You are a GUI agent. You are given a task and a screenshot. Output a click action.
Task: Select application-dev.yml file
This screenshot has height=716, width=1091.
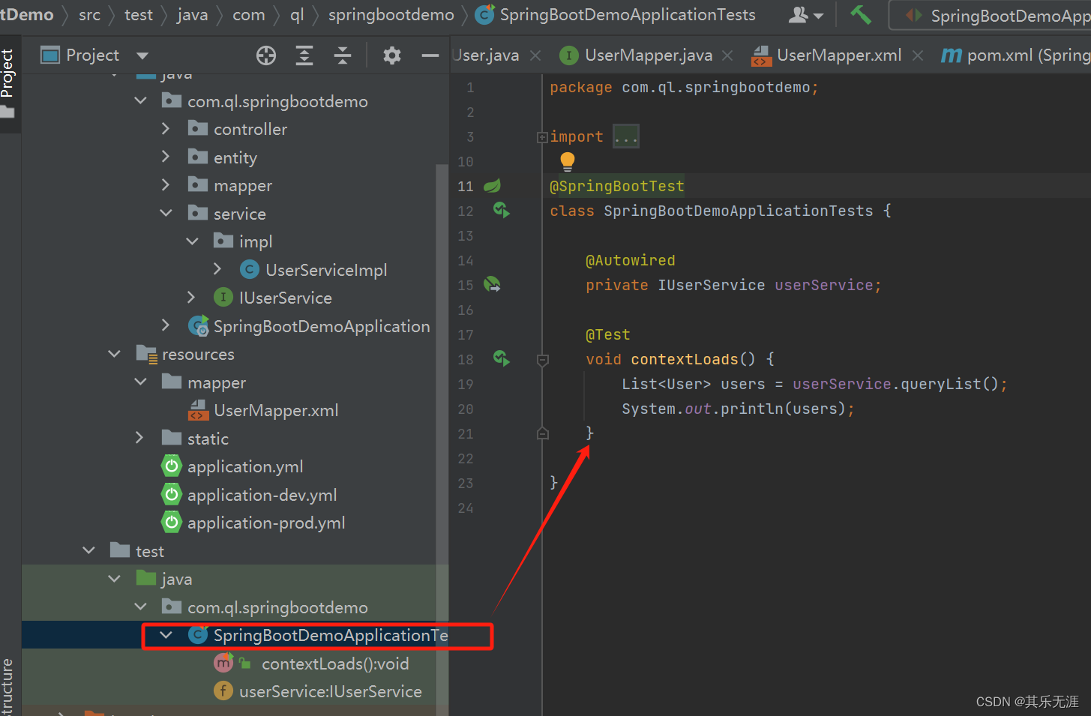pos(262,495)
